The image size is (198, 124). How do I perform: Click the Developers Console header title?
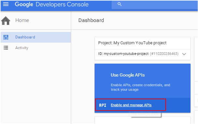(x=62, y=5)
